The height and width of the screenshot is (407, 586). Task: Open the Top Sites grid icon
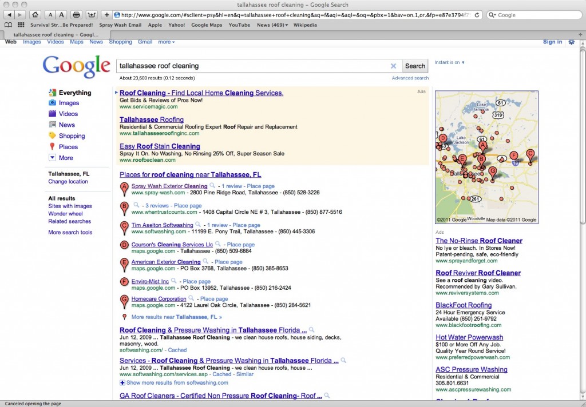(x=21, y=25)
